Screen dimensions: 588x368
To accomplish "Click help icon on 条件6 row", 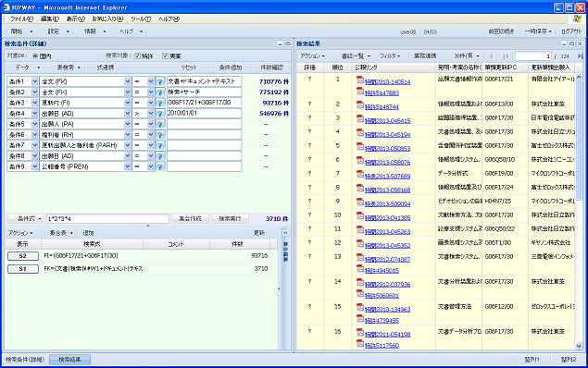I will (x=160, y=135).
